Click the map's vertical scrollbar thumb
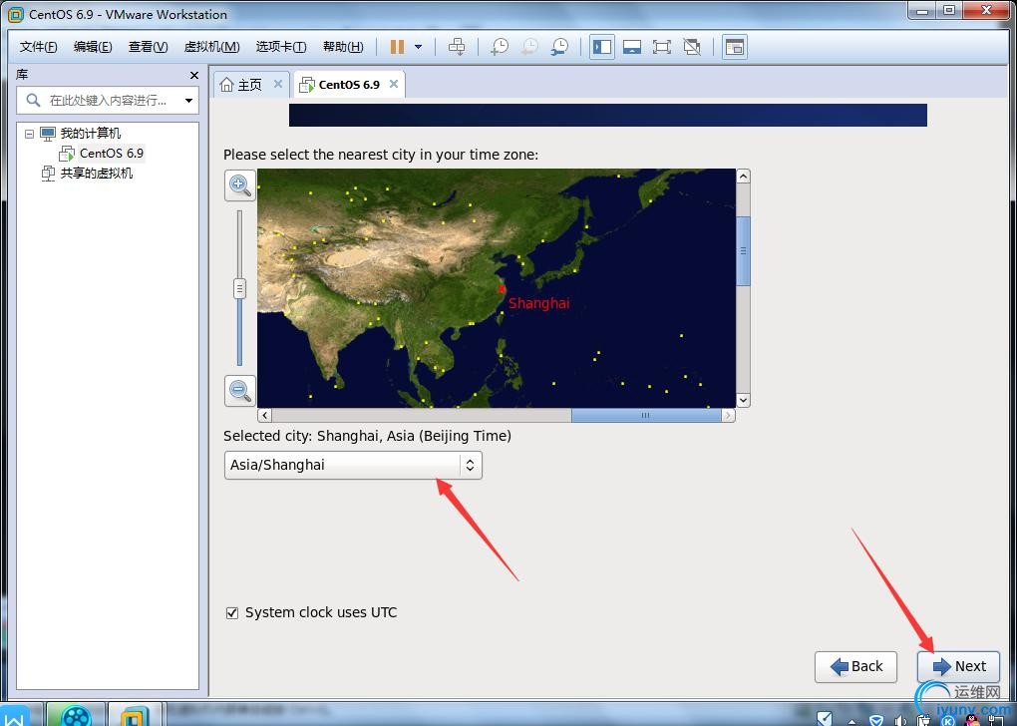The width and height of the screenshot is (1017, 726). pyautogui.click(x=743, y=251)
